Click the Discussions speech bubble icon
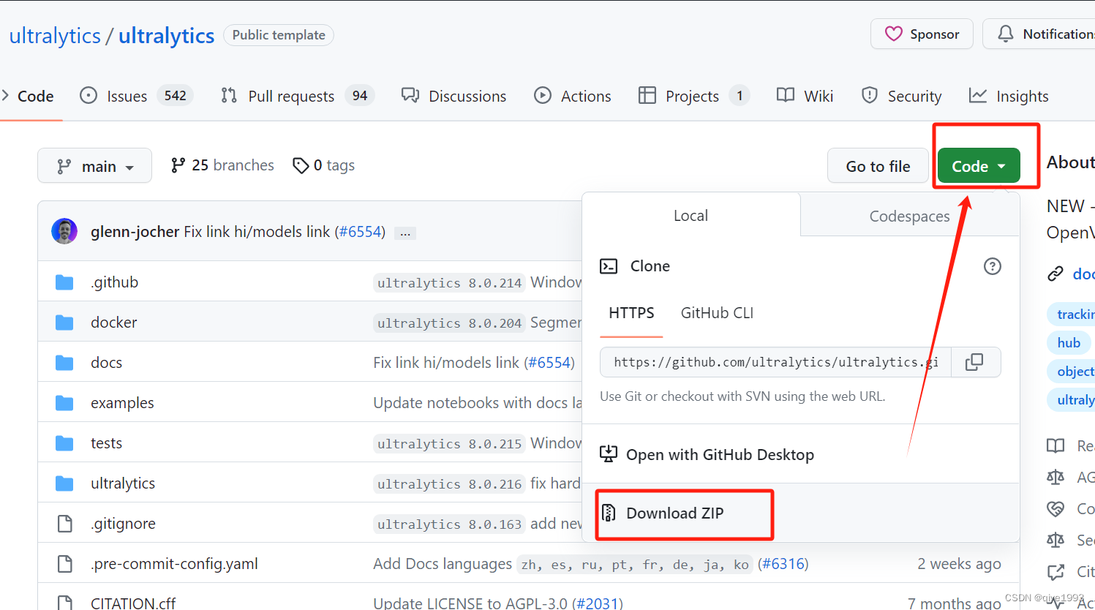Viewport: 1095px width, 610px height. pyautogui.click(x=410, y=95)
